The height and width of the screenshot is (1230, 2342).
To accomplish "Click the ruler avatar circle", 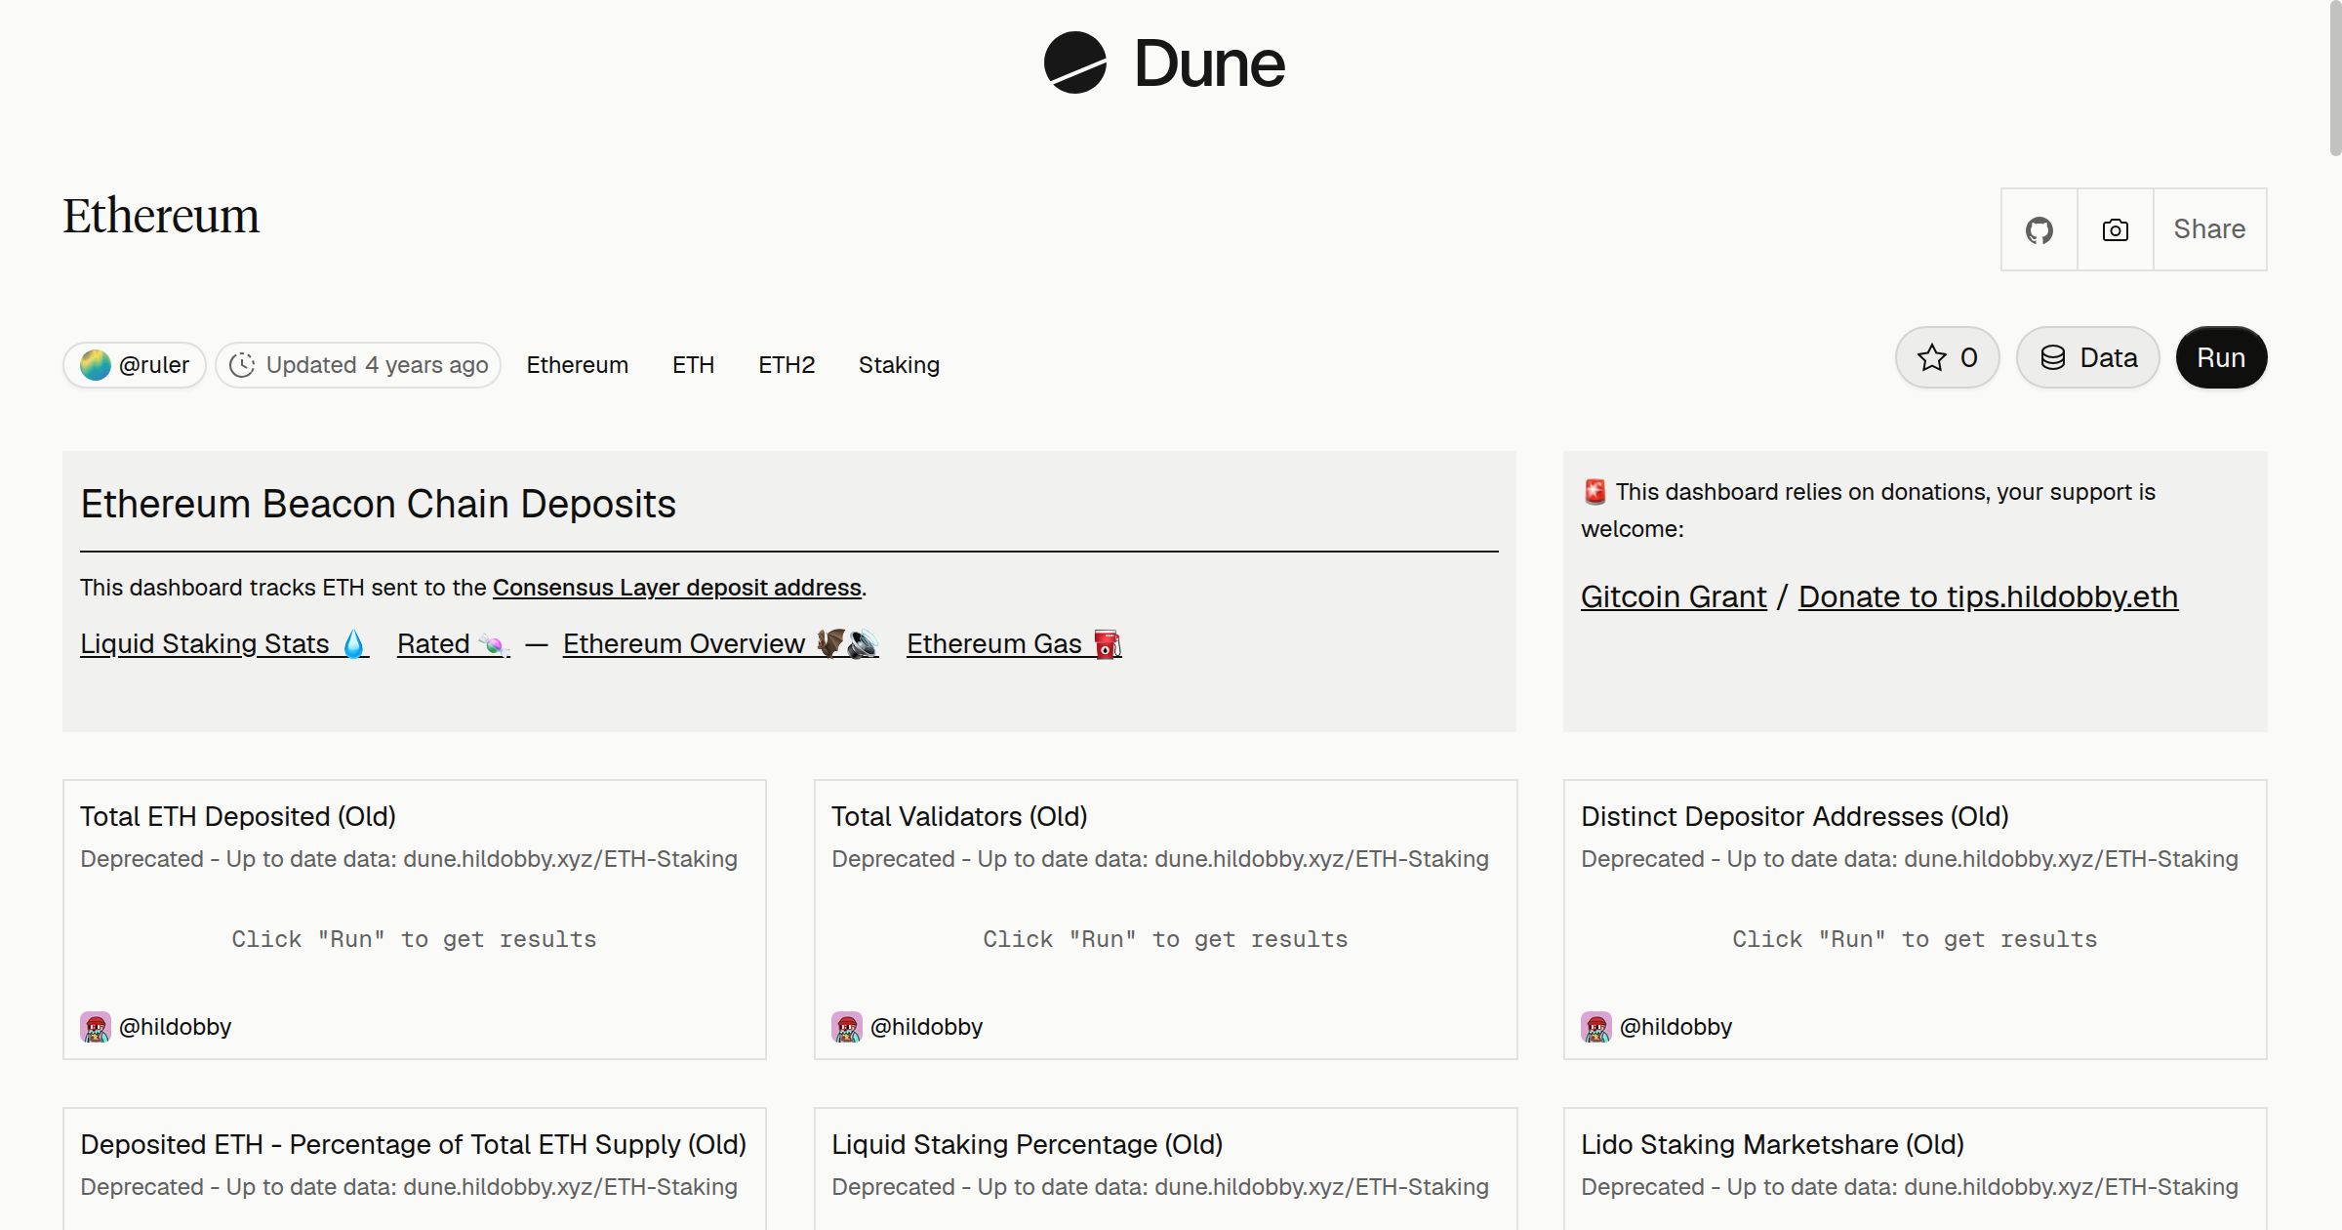I will [95, 365].
